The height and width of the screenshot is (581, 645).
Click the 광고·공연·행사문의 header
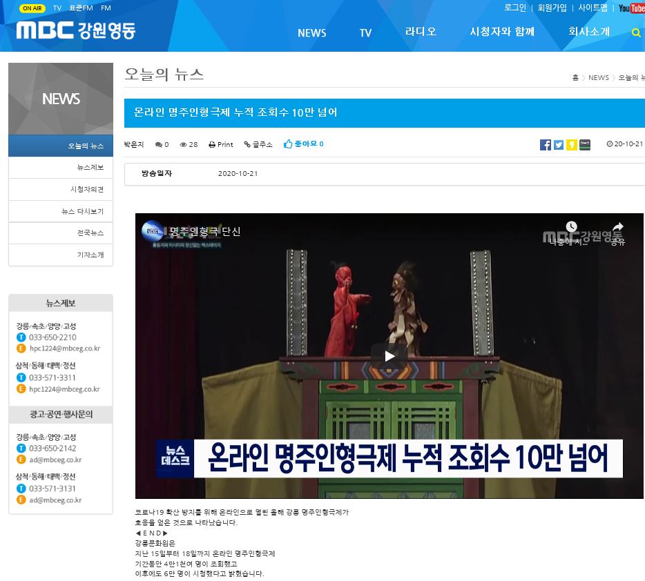[61, 414]
